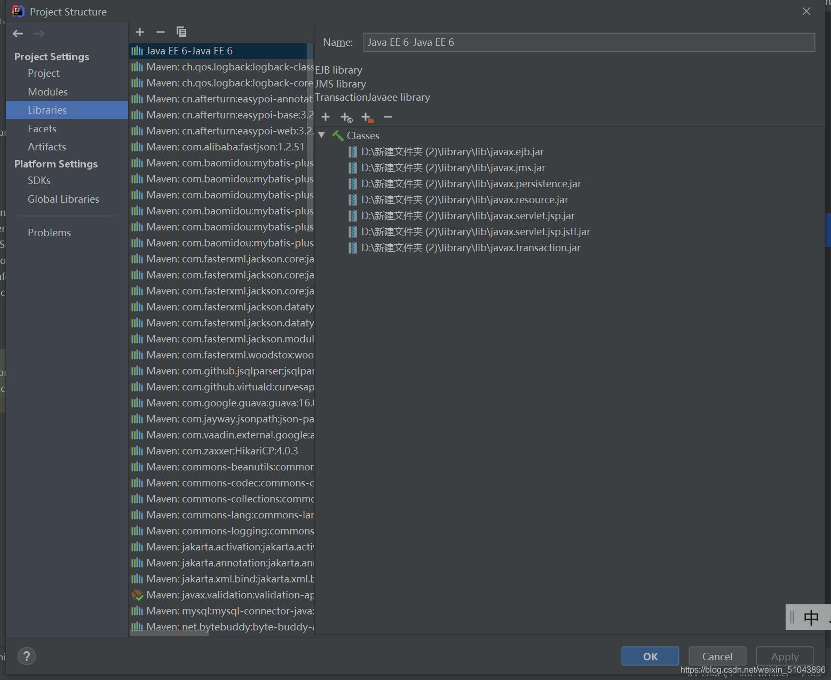The height and width of the screenshot is (680, 831).
Task: Click the add new library plus icon
Action: 140,32
